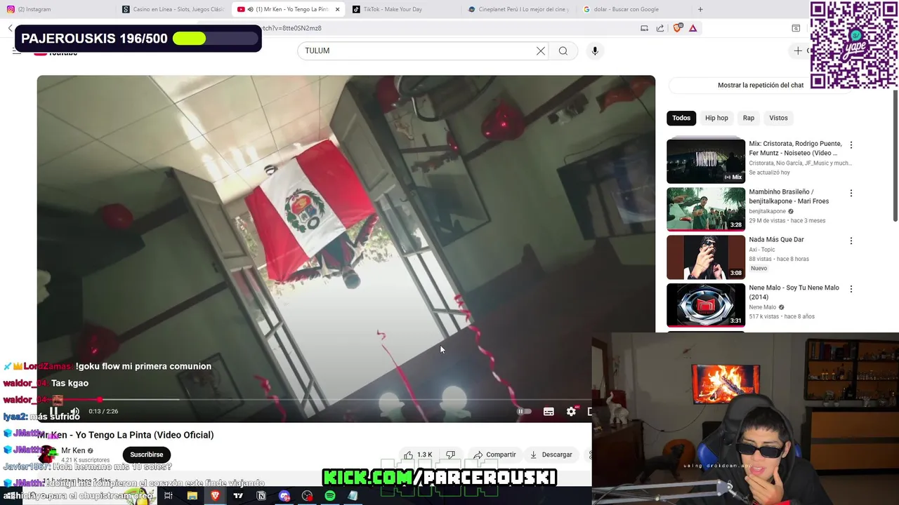
Task: Open TradingView taskbar icon
Action: (x=238, y=496)
